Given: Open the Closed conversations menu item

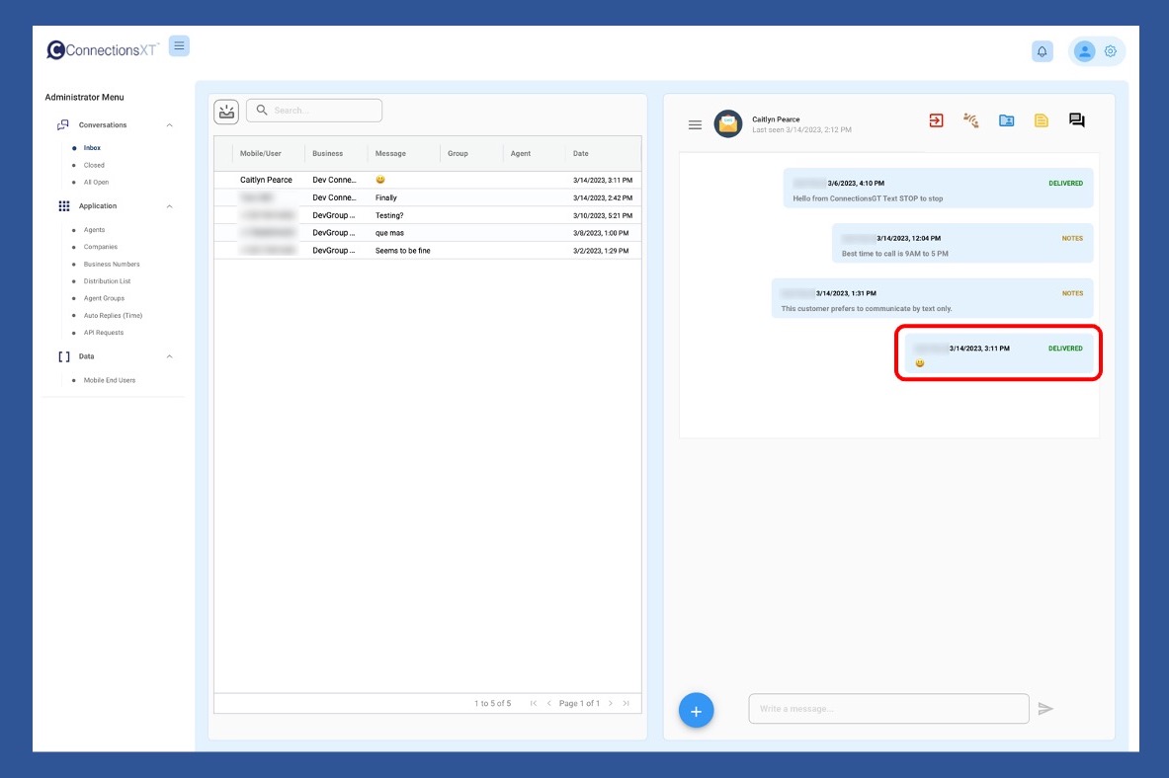Looking at the screenshot, I should [x=94, y=165].
